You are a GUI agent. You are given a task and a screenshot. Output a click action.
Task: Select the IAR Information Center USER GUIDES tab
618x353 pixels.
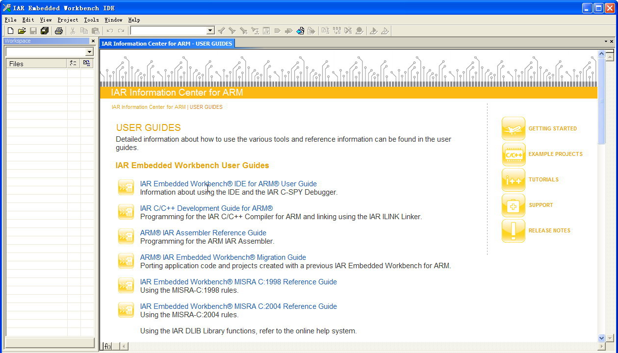coord(167,44)
